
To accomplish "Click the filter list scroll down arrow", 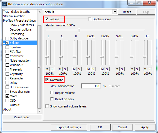I will click(x=39, y=111).
